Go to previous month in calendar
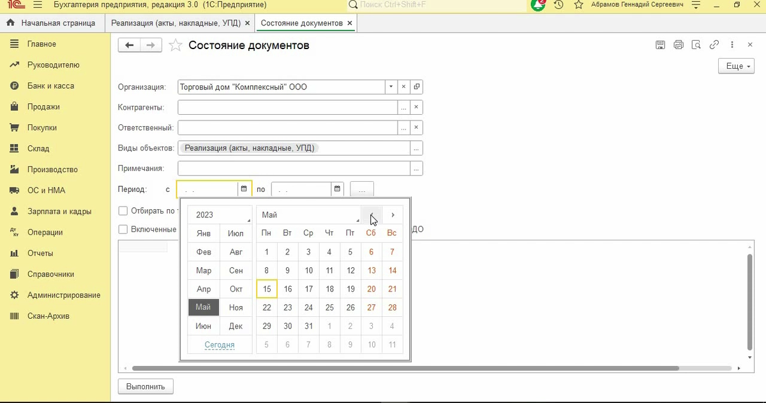The image size is (766, 403). pyautogui.click(x=372, y=215)
